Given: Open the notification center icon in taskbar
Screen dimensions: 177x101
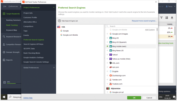Looking at the screenshot, I should click(x=174, y=97).
